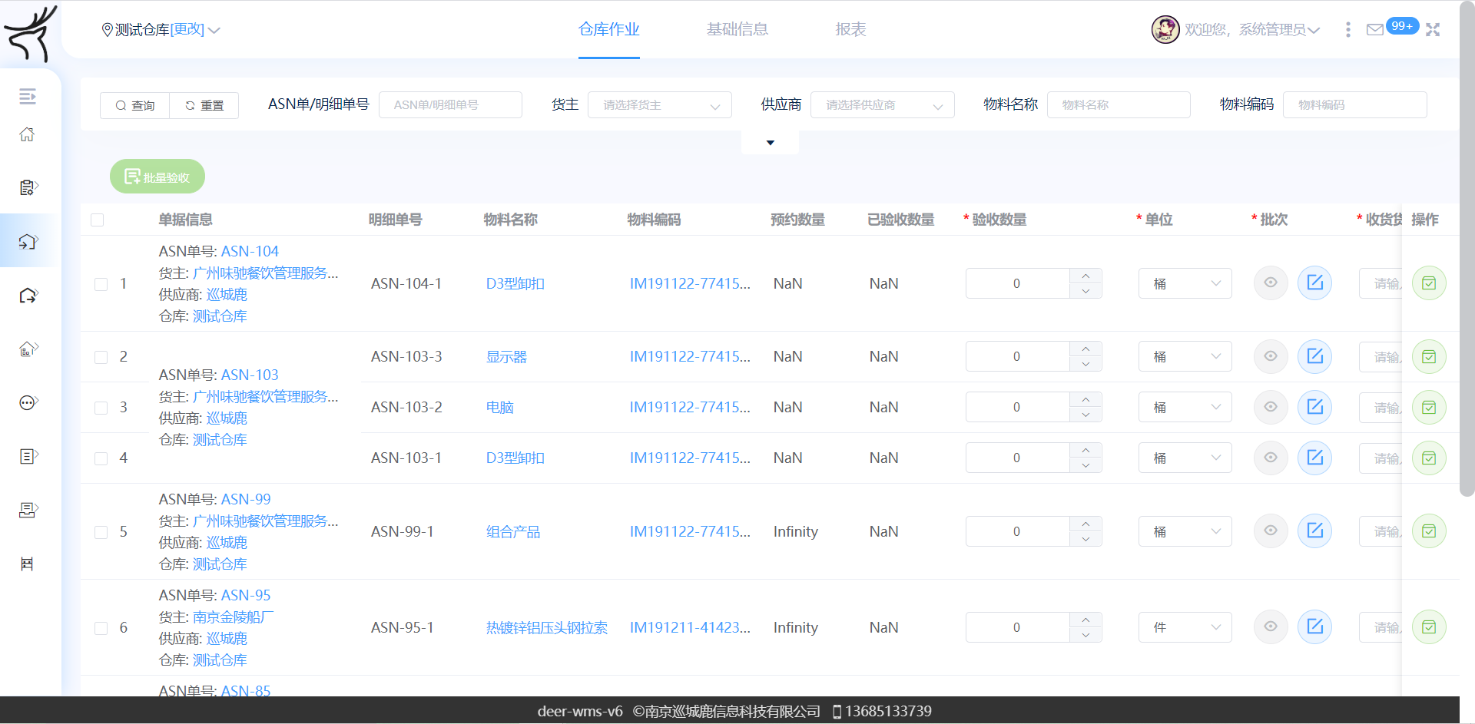Open the 供应商 supplier dropdown

tap(882, 105)
